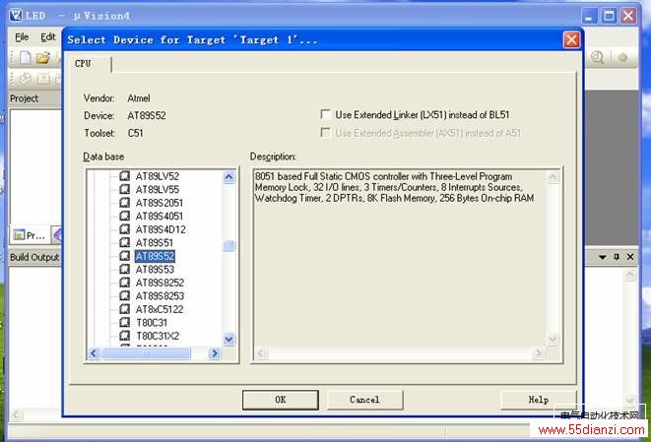Select the AT89LV55 chip icon
Image resolution: width=651 pixels, height=442 pixels.
[x=124, y=189]
